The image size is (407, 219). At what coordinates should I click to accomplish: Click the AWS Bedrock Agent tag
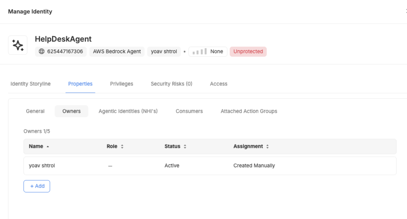(117, 52)
